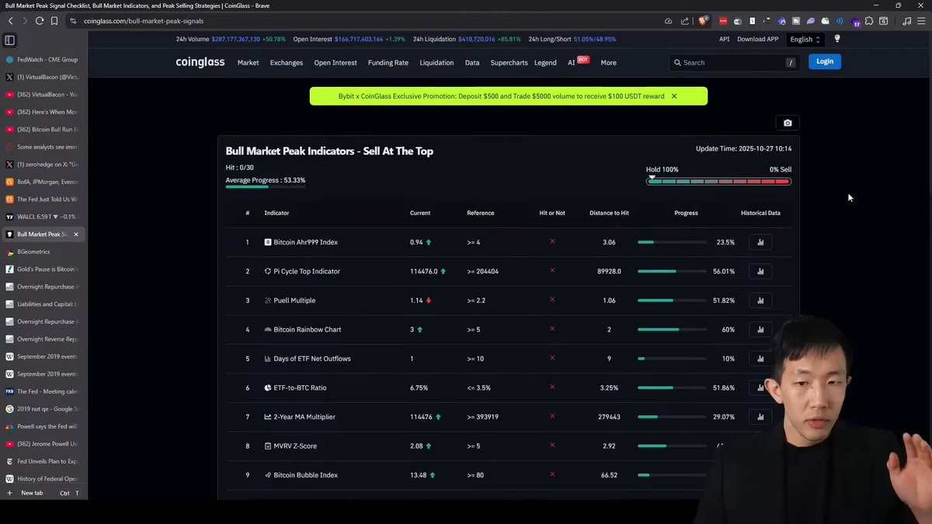Open the browser extensions puzzle icon
This screenshot has height=524, width=932.
pos(869,21)
